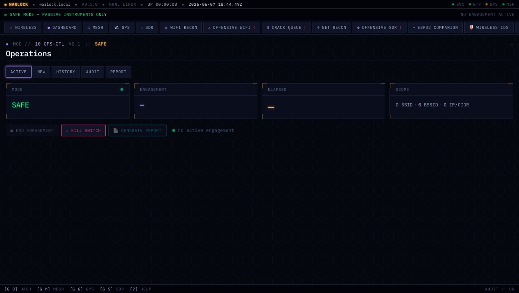Image resolution: width=519 pixels, height=293 pixels.
Task: Click the SCOPE card label
Action: click(x=402, y=90)
